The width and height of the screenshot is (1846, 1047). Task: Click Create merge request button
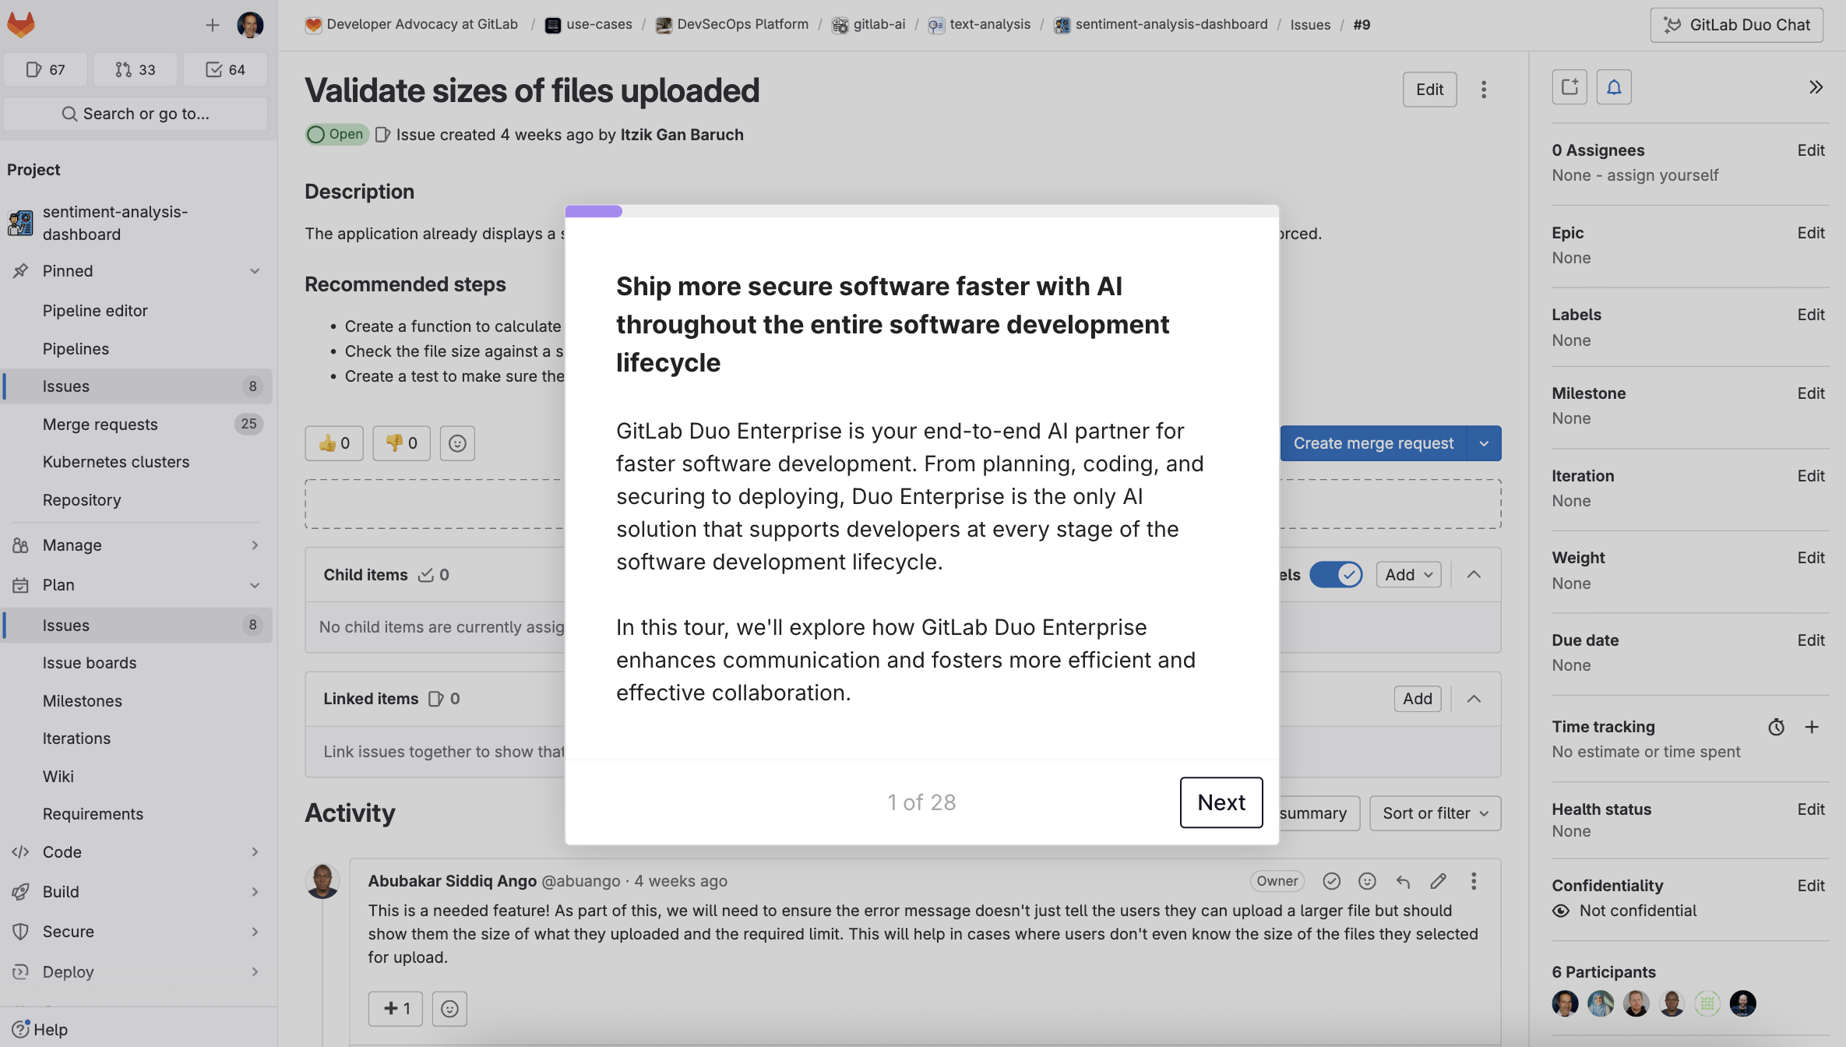[x=1373, y=443]
